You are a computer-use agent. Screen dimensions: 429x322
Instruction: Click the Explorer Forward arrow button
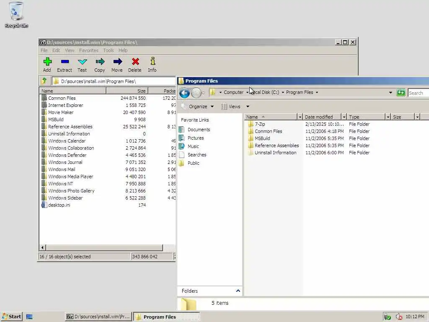tap(196, 93)
